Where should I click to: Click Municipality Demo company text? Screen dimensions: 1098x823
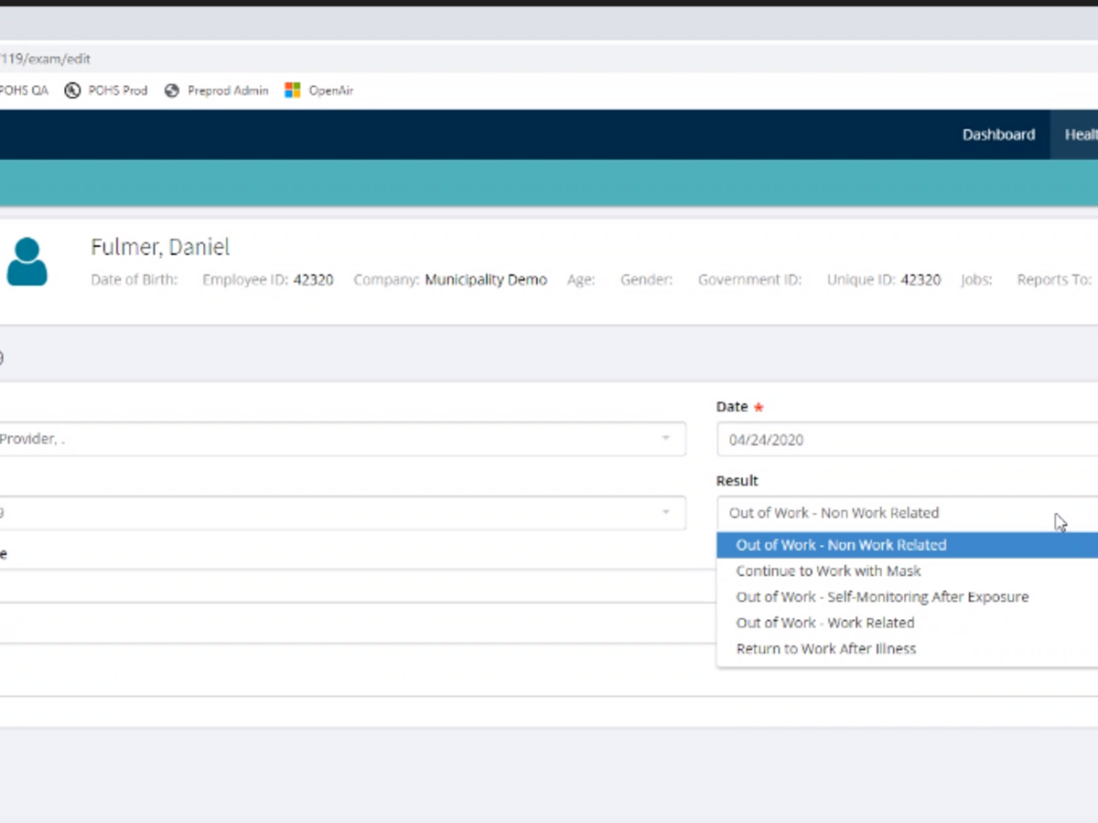click(486, 280)
